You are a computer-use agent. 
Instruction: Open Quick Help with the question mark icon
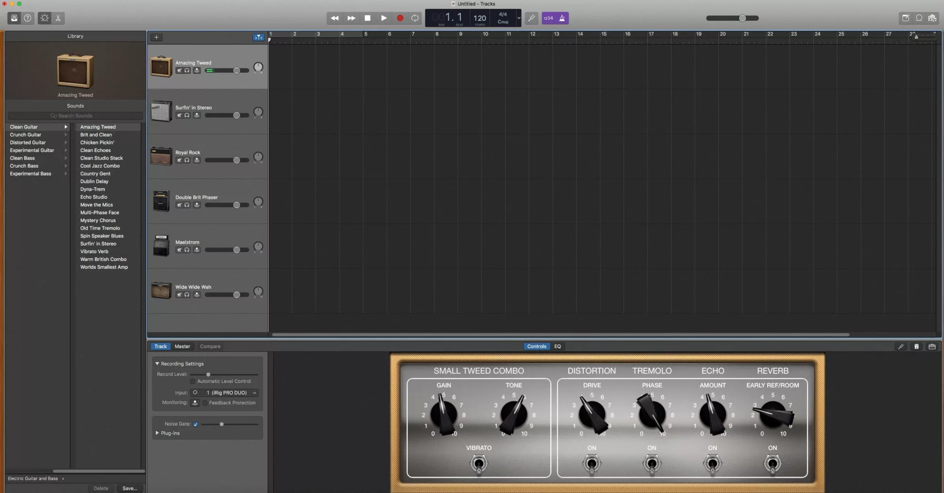pos(28,18)
